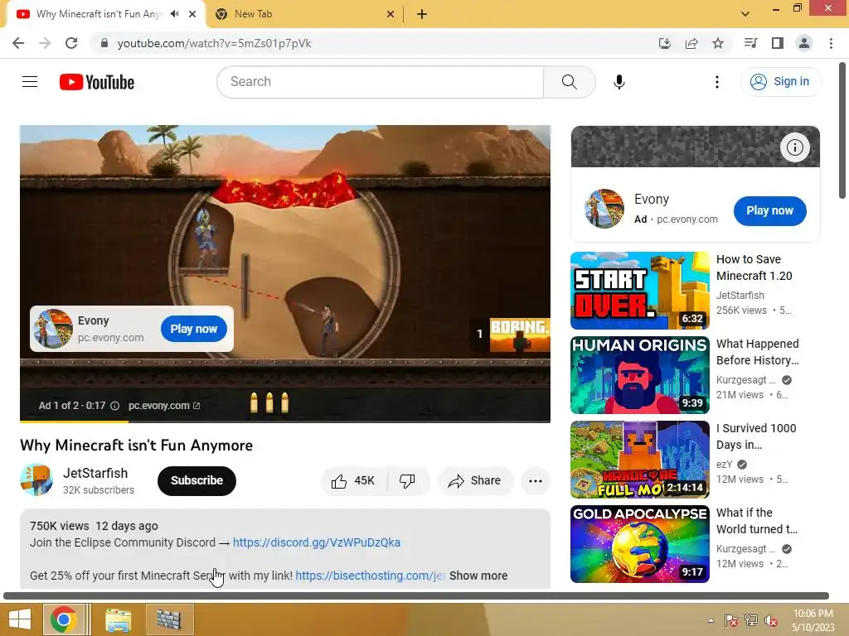
Task: Open HUMAN ORIGINS video thumbnail
Action: tap(639, 375)
